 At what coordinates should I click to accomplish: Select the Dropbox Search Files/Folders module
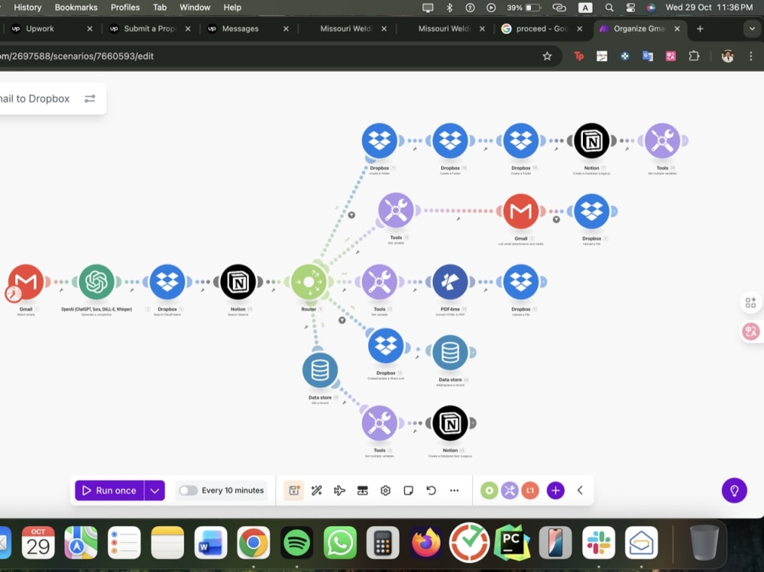(167, 282)
